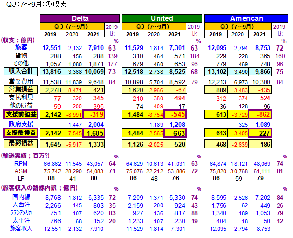Viewport: 293px width, 238px height.
Task: Click the blue American header cell
Action: (x=246, y=18)
